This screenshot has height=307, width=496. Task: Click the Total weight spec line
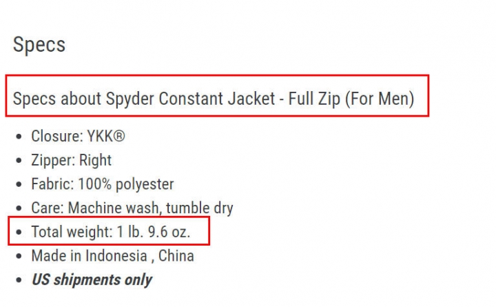[111, 232]
